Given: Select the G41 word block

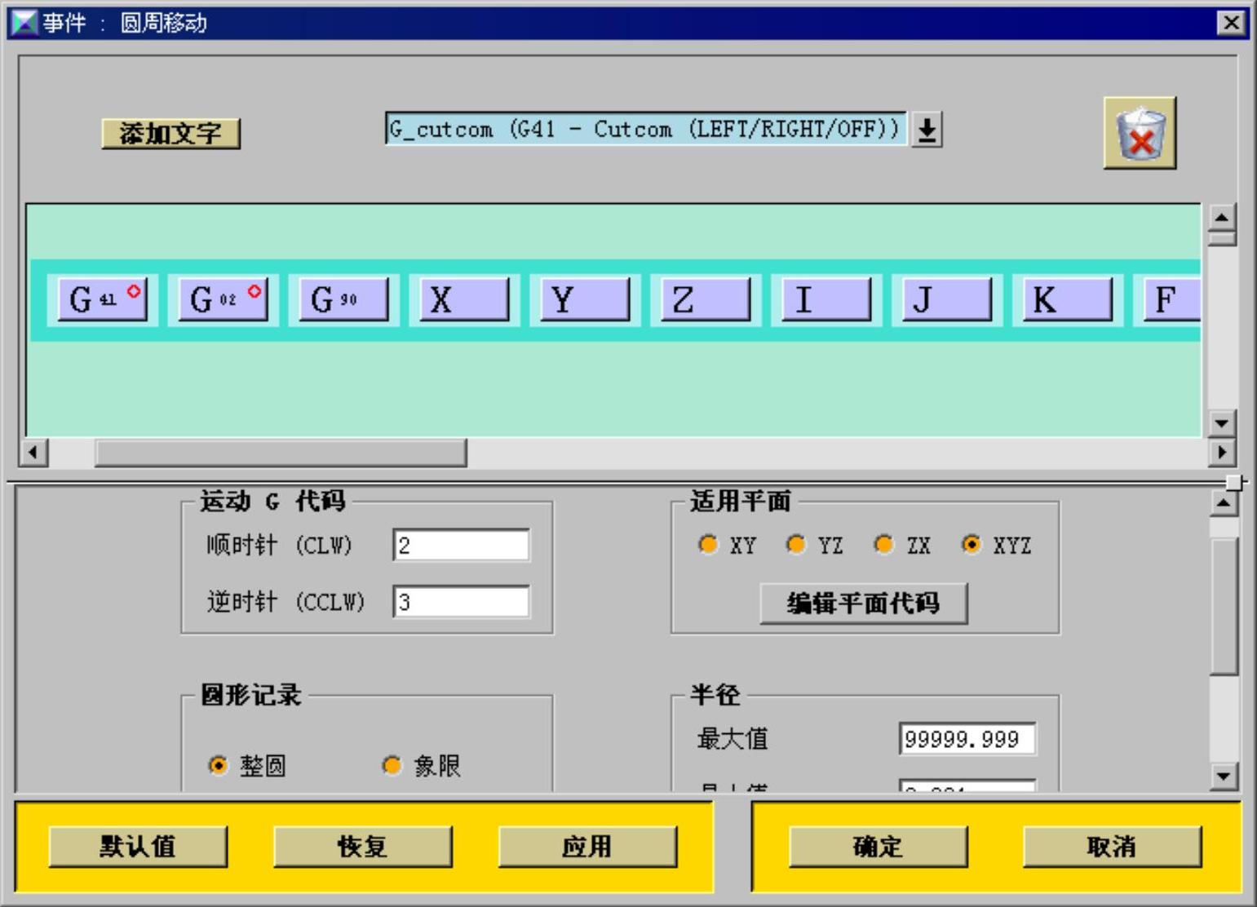Looking at the screenshot, I should [103, 299].
